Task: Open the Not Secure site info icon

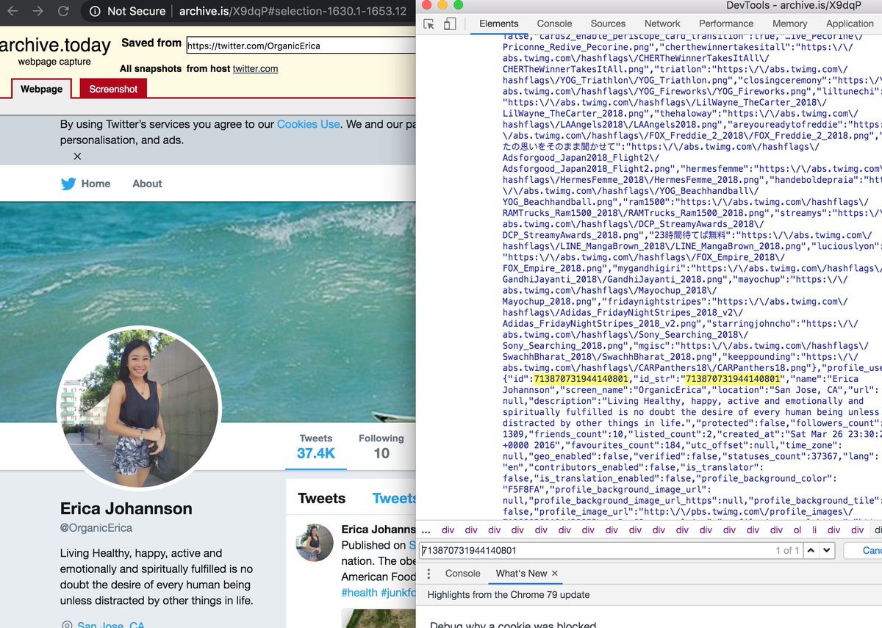Action: point(95,11)
